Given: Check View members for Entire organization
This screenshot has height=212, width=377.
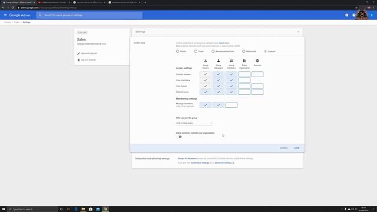Looking at the screenshot, I should 244,80.
